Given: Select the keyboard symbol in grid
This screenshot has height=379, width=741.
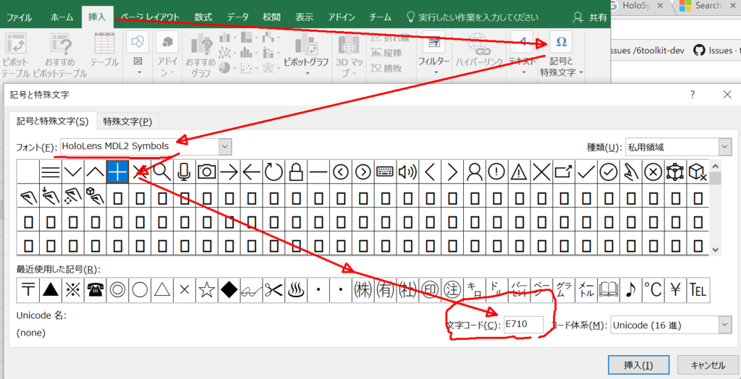Looking at the screenshot, I should tap(386, 172).
